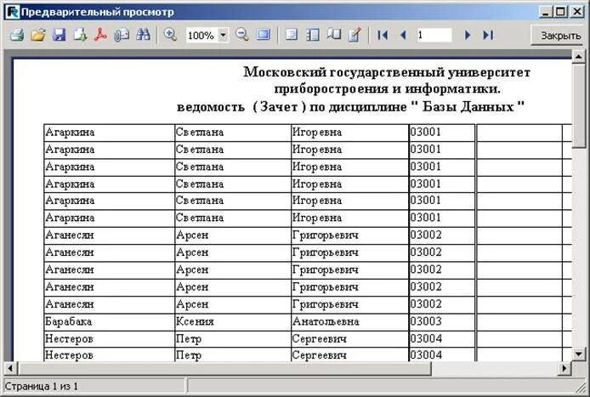Go to the next page
This screenshot has height=397, width=590.
click(468, 36)
